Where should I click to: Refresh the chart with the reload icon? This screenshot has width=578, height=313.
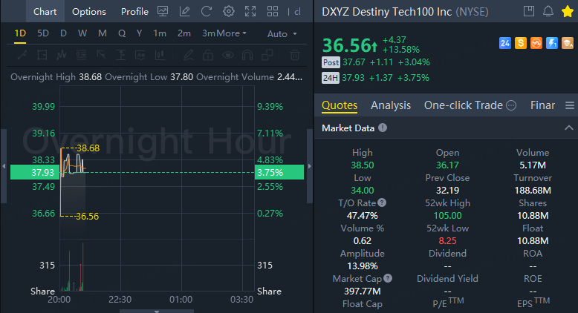tap(207, 11)
